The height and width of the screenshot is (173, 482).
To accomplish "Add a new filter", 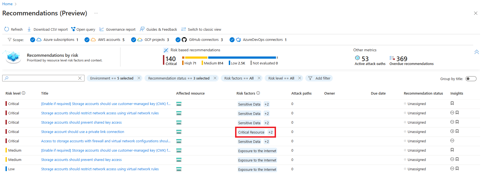I will [x=319, y=78].
